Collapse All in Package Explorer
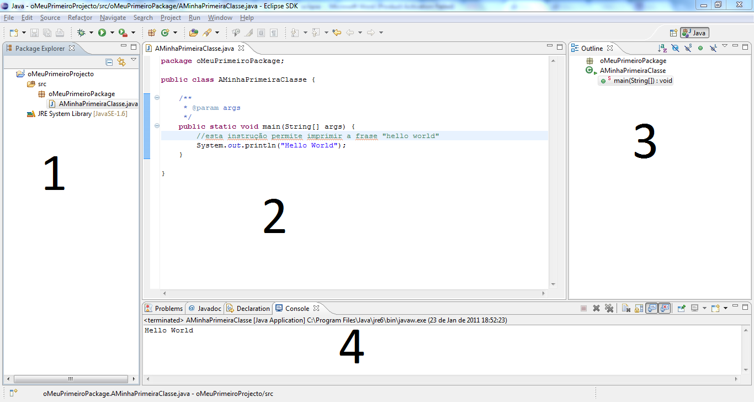 tap(109, 62)
